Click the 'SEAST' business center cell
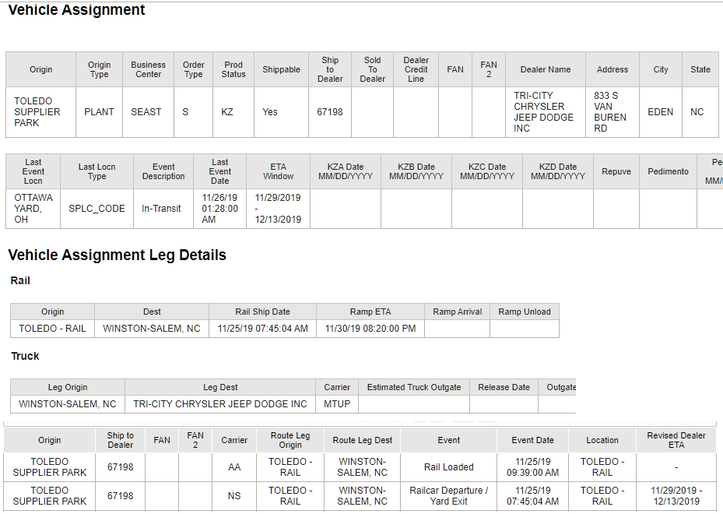 pos(148,111)
